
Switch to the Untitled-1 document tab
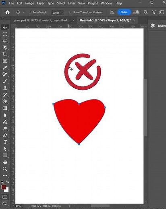click(x=106, y=20)
